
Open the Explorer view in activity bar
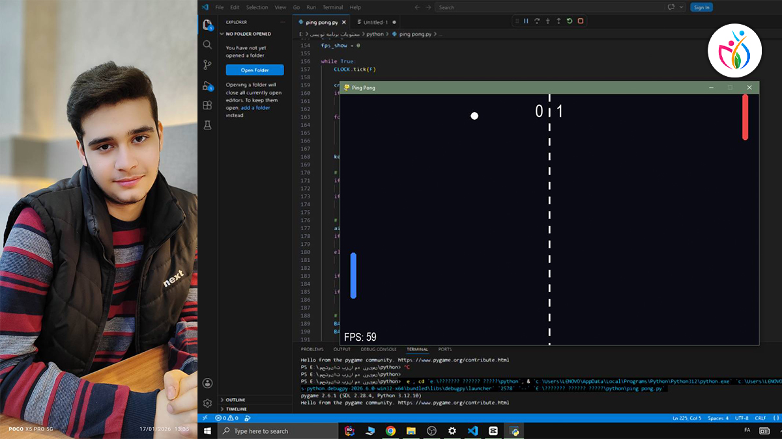tap(207, 25)
